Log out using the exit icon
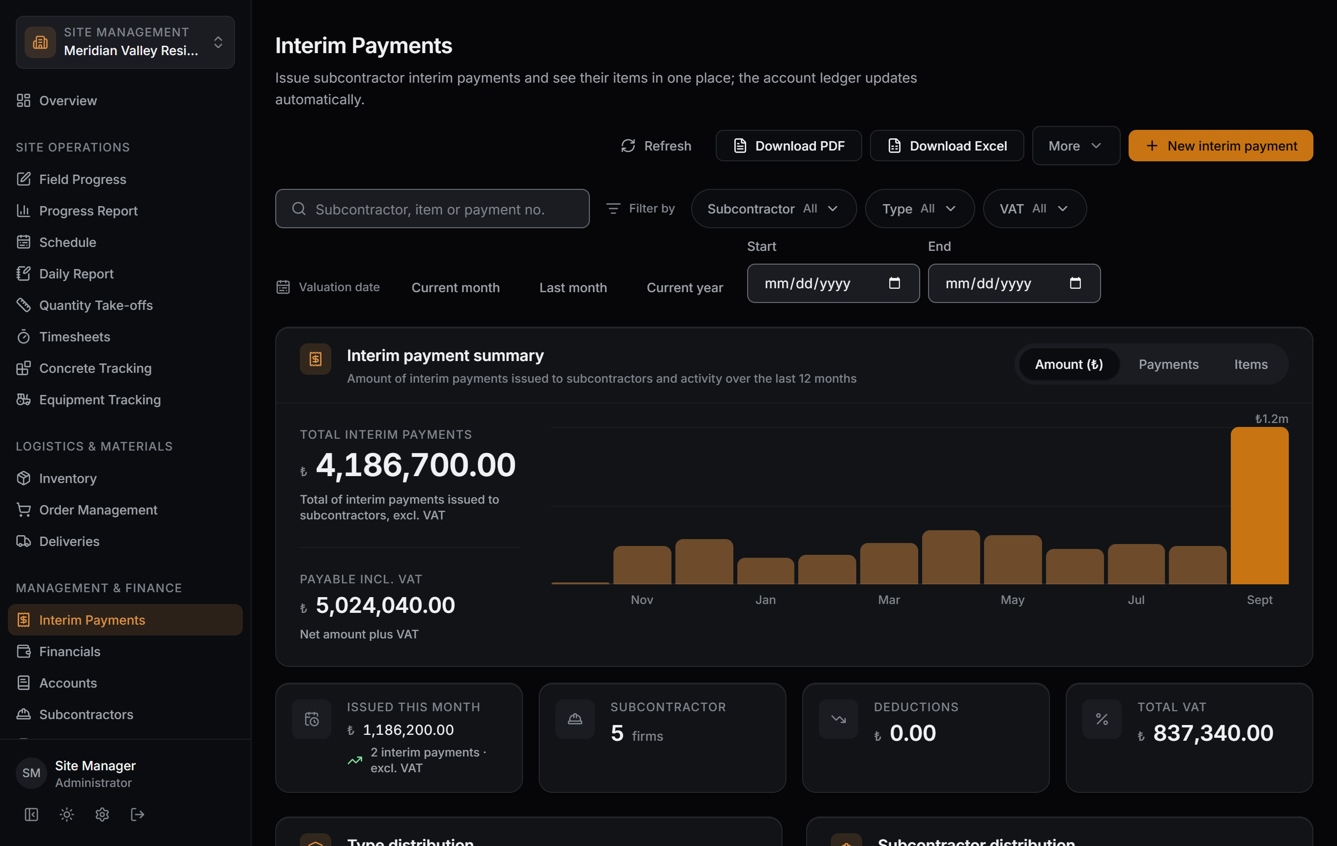 point(137,815)
